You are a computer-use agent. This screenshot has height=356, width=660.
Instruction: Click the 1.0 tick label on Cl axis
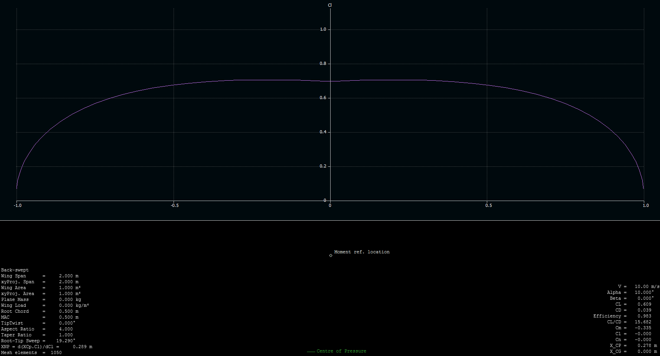tap(323, 30)
